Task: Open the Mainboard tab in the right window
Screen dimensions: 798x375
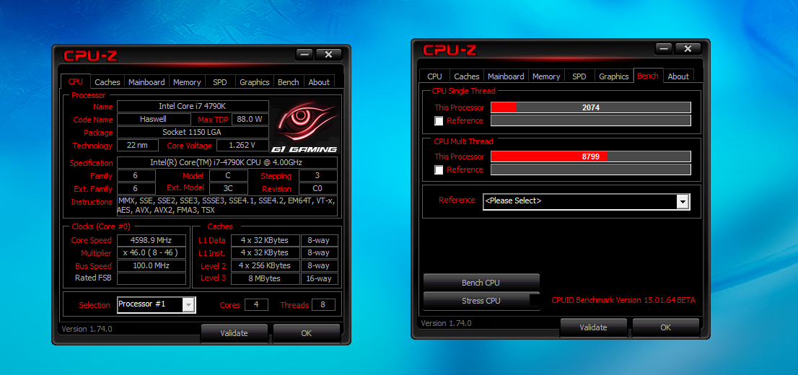Action: tap(506, 76)
